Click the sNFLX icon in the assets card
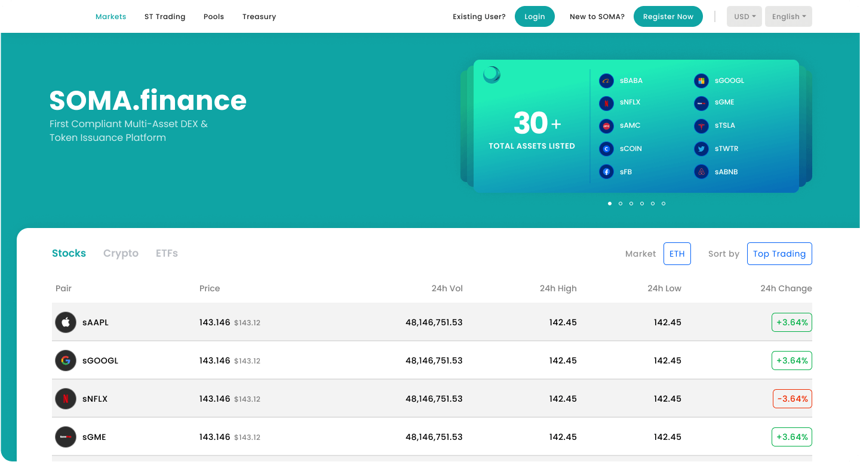 click(x=606, y=103)
